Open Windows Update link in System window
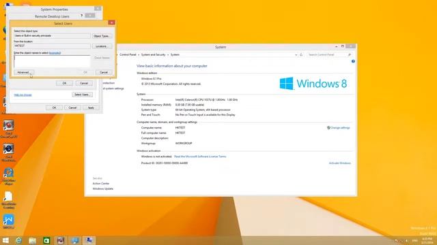Viewport: 437px width, 245px height. tap(103, 189)
